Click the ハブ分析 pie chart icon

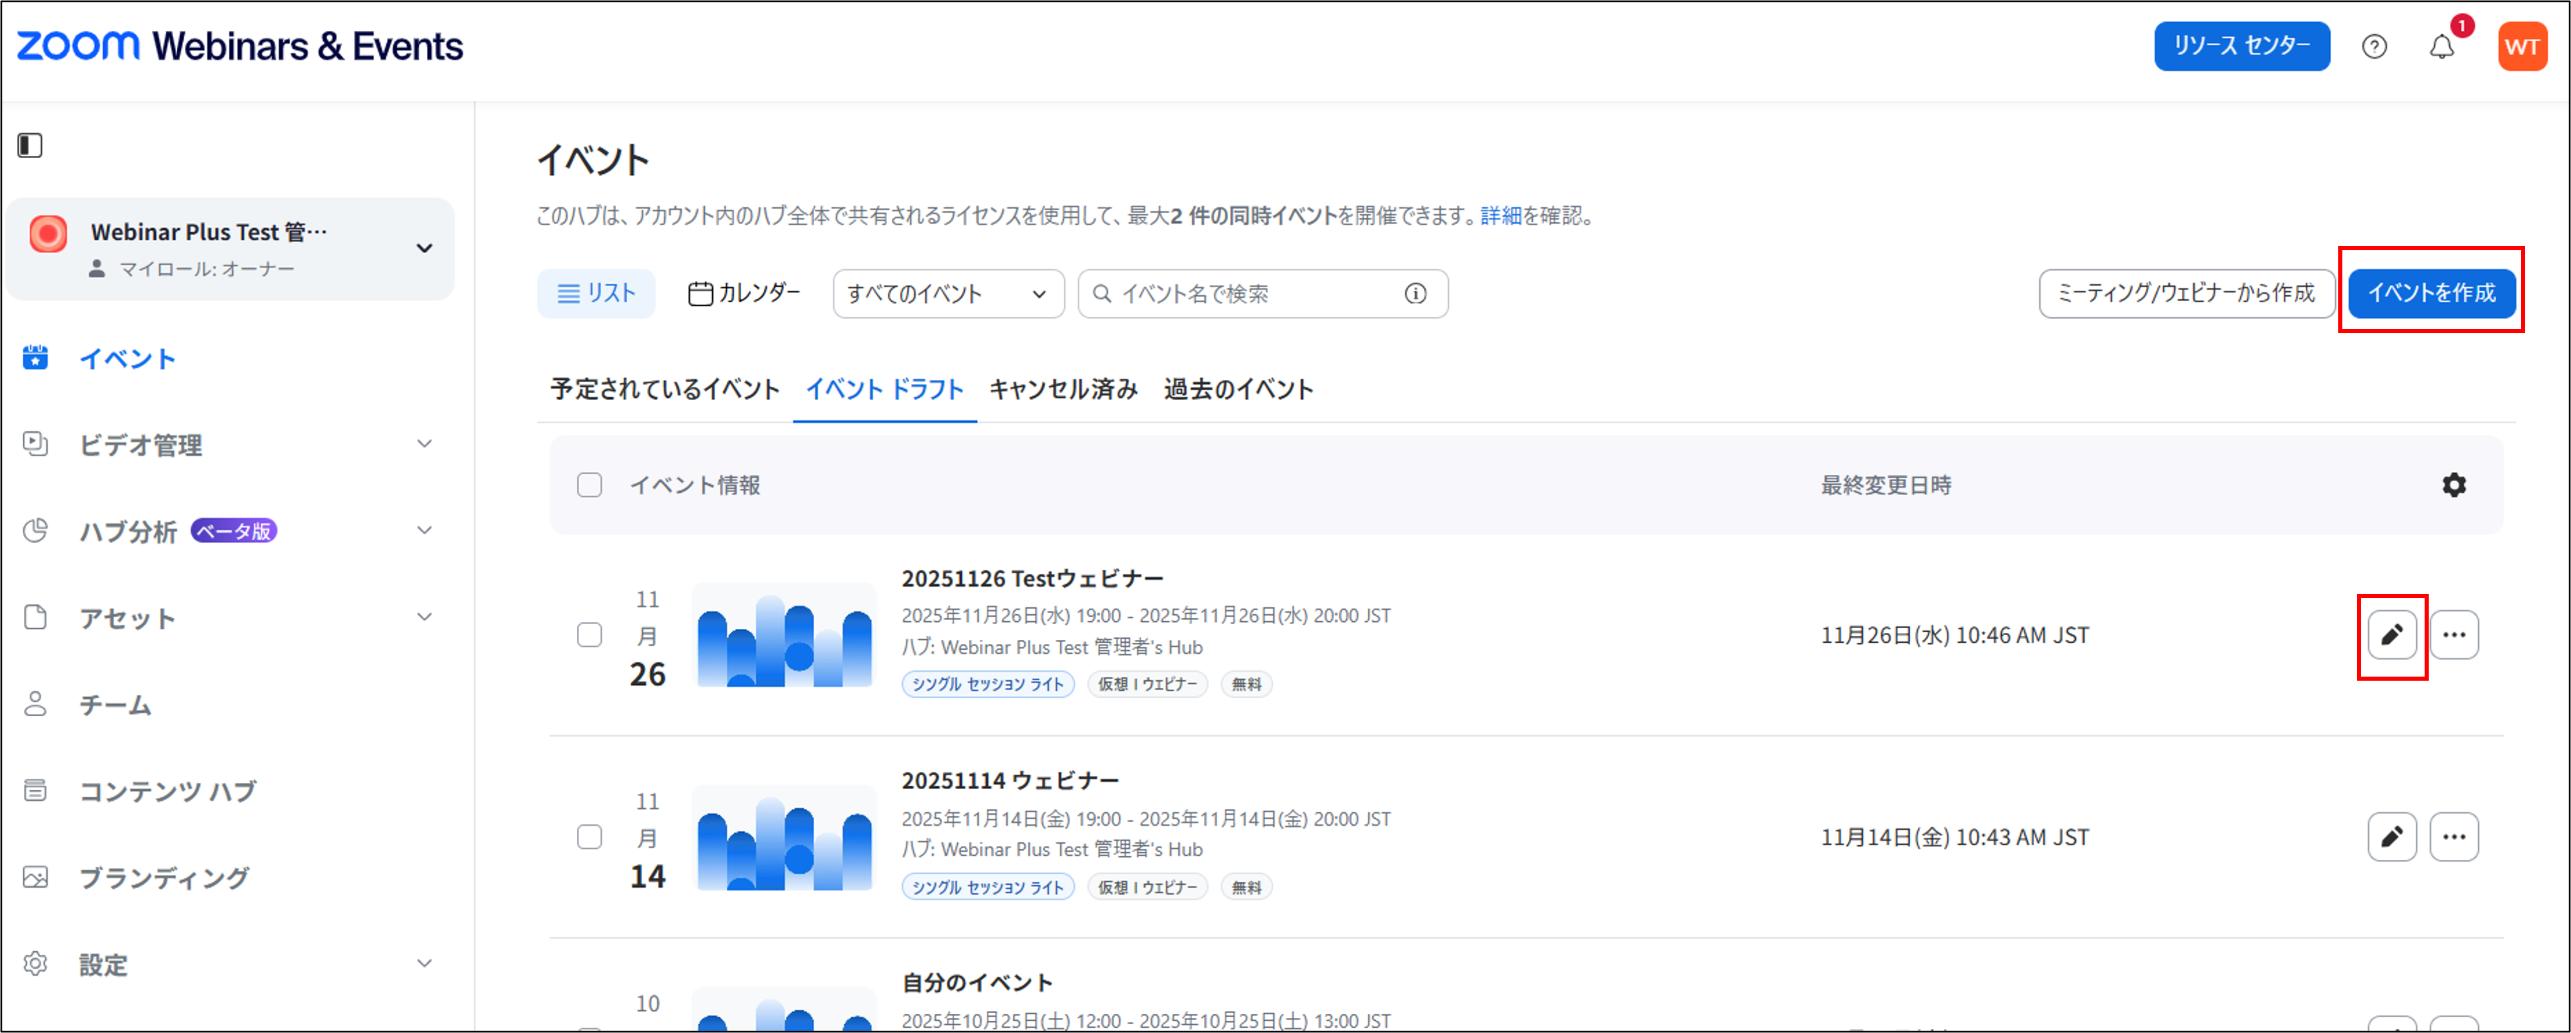35,530
